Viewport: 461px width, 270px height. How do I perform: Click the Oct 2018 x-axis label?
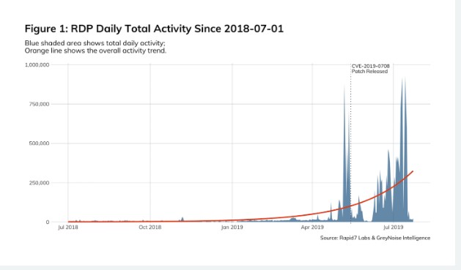150,227
